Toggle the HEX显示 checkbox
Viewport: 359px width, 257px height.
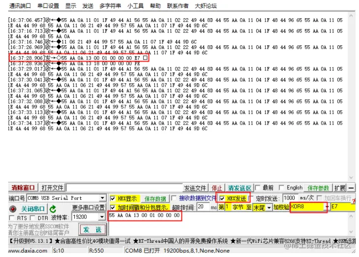click(113, 198)
